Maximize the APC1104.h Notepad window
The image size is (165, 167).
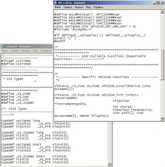coord(158,3)
